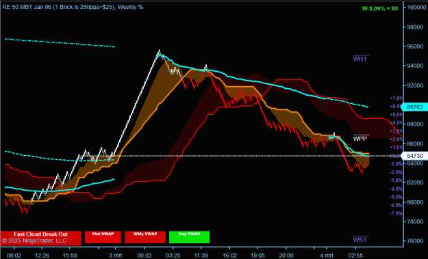Click the 82000 price axis label
Screen dimensions: 428x259
point(415,182)
